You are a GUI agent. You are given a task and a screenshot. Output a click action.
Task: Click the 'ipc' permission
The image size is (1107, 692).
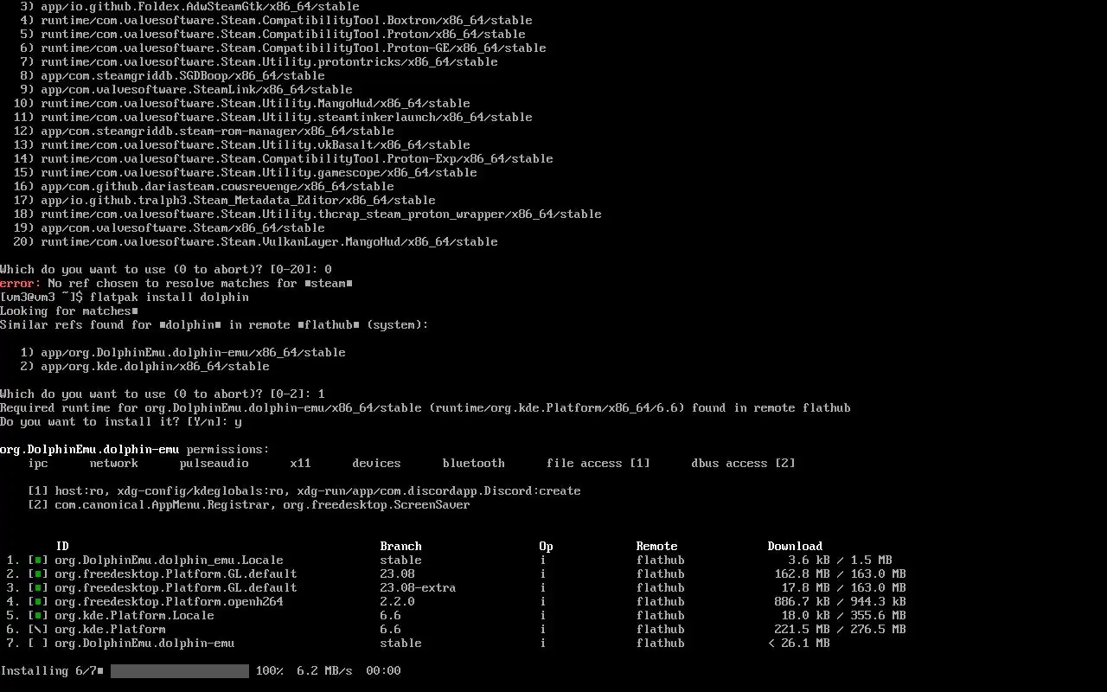coord(38,464)
